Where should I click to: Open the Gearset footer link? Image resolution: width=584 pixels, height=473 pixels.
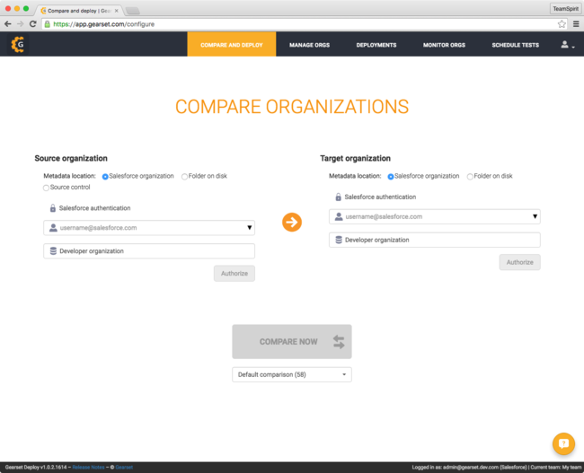click(124, 468)
